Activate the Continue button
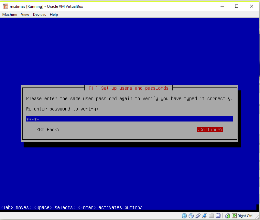 click(210, 130)
